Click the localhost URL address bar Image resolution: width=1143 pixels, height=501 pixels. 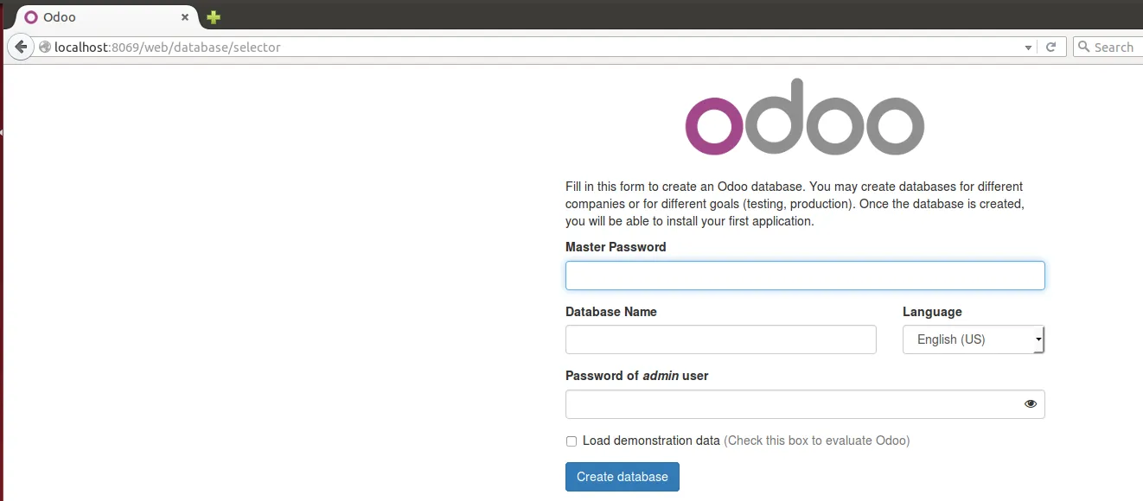pyautogui.click(x=536, y=48)
